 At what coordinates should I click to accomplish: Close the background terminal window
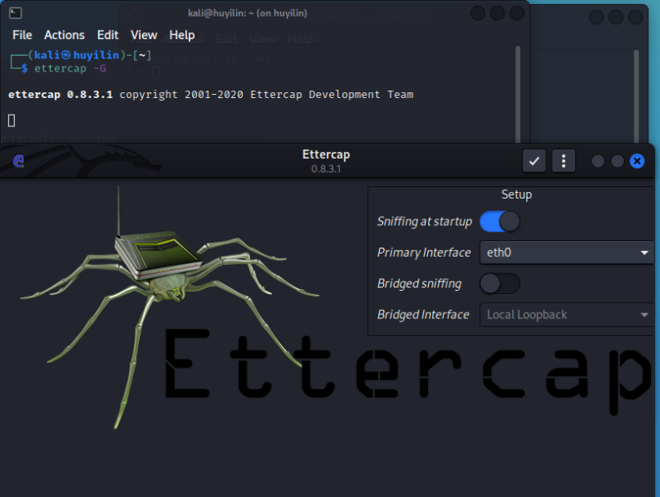point(635,17)
